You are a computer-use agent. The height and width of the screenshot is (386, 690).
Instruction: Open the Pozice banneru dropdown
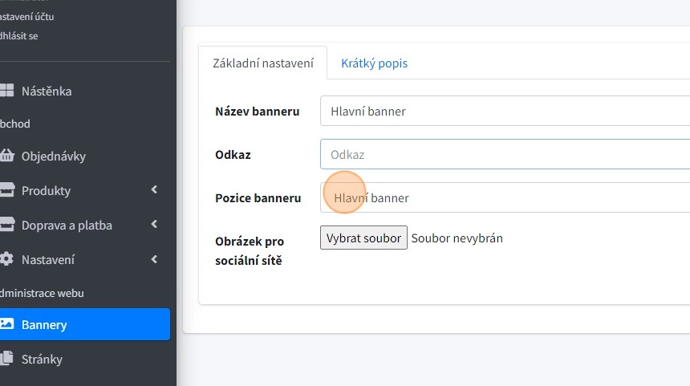tap(505, 197)
